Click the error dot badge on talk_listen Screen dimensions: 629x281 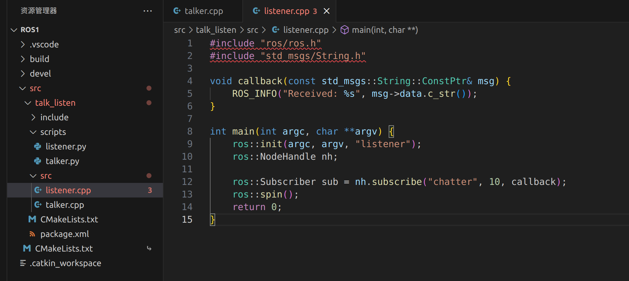[149, 103]
